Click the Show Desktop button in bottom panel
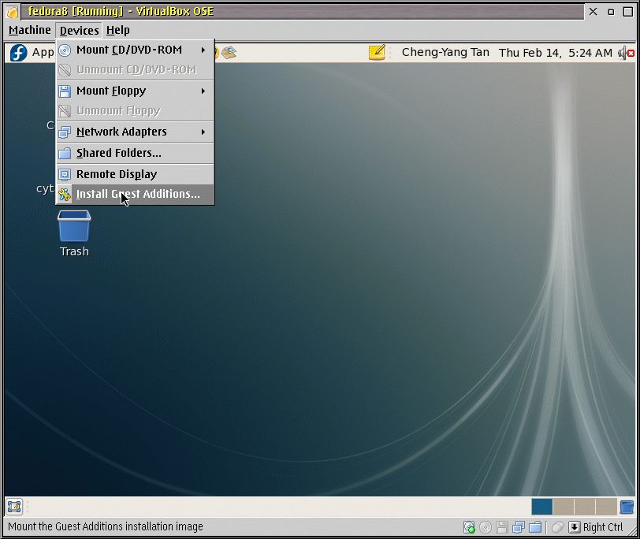The width and height of the screenshot is (640, 539). point(14,507)
